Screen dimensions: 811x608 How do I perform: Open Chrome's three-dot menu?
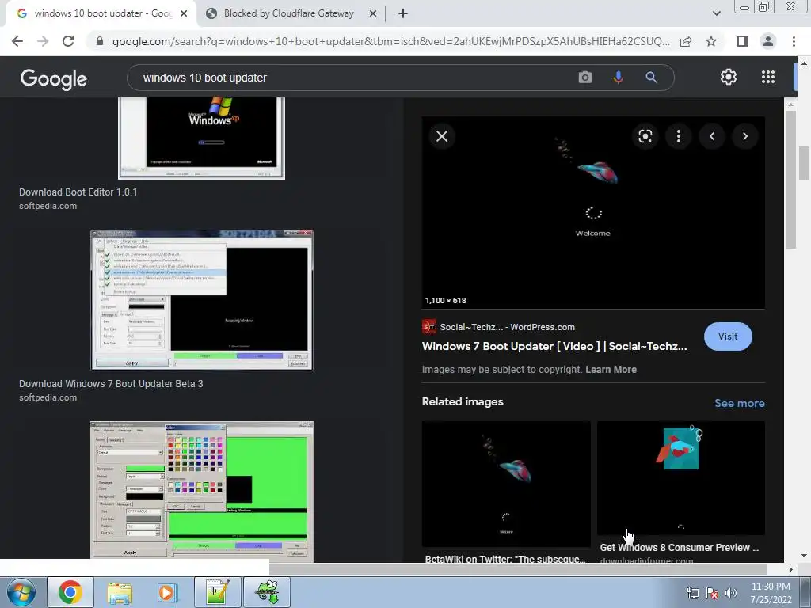[x=794, y=41]
